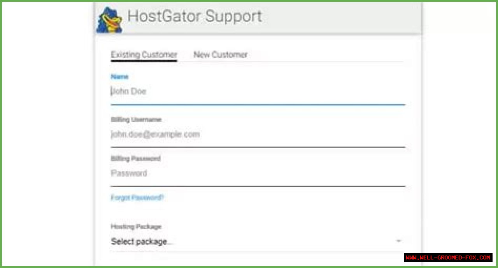
Task: Focus the Name field with John Doe placeholder
Action: click(x=257, y=92)
